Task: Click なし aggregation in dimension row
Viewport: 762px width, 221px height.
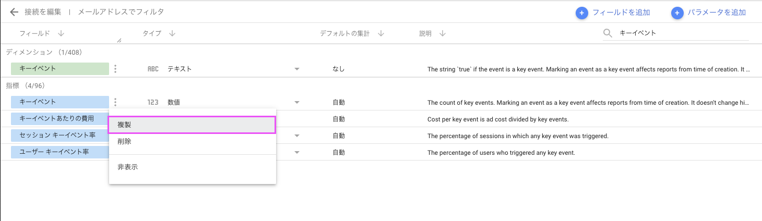Action: [x=338, y=69]
